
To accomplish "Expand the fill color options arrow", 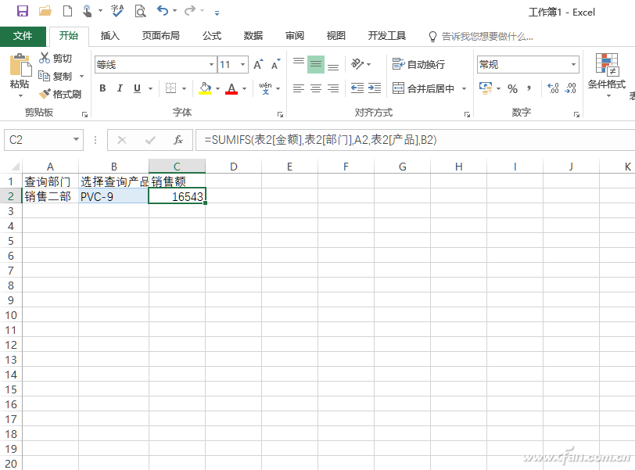I will pyautogui.click(x=218, y=88).
